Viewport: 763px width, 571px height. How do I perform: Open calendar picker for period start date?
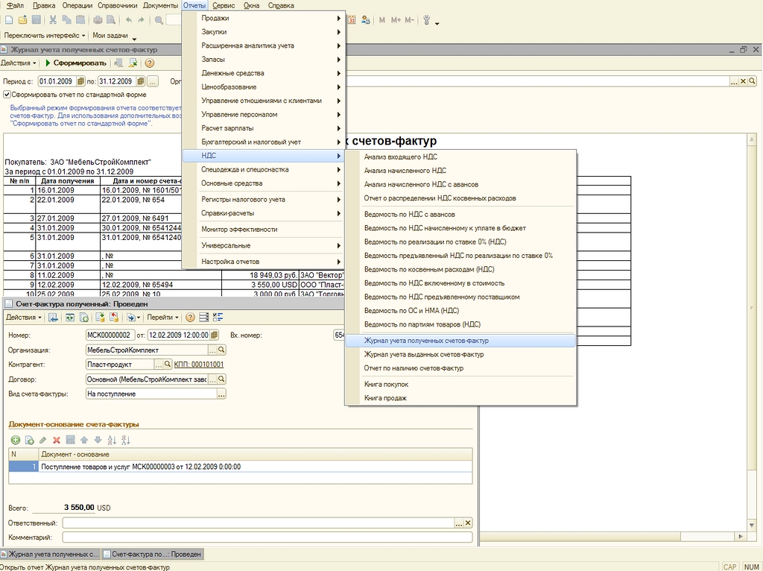pyautogui.click(x=80, y=81)
